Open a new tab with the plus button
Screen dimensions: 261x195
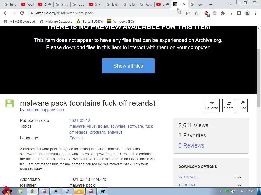tap(211, 5)
